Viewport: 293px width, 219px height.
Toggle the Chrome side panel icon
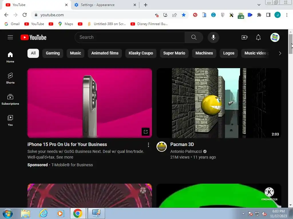[268, 15]
